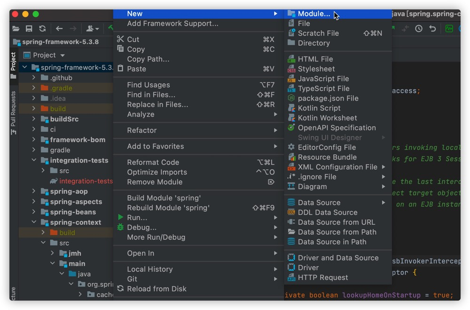Collapse the spring-context module
Image resolution: width=470 pixels, height=310 pixels.
[x=34, y=222]
